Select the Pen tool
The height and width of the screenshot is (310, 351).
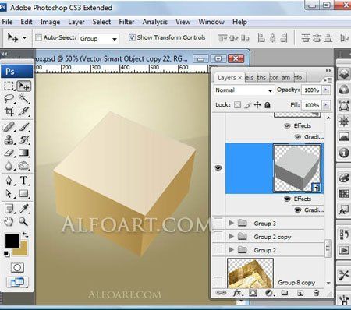click(9, 181)
